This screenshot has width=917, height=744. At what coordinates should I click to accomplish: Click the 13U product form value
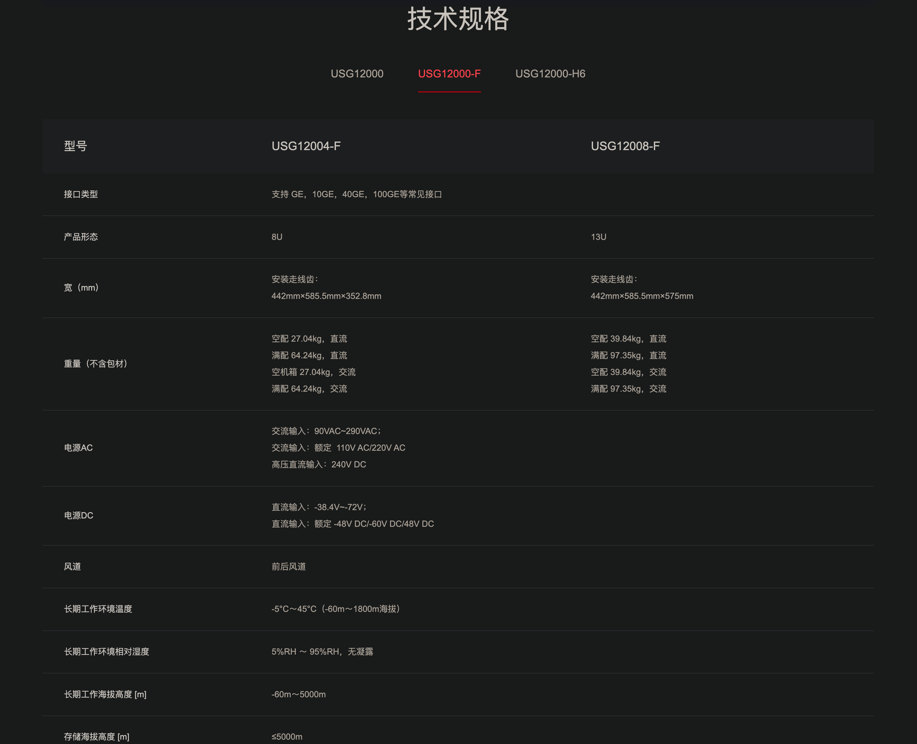[x=598, y=237]
